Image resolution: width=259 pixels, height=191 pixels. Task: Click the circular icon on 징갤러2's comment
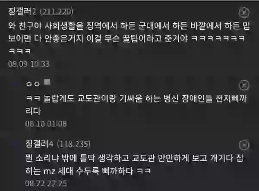[x=244, y=13]
